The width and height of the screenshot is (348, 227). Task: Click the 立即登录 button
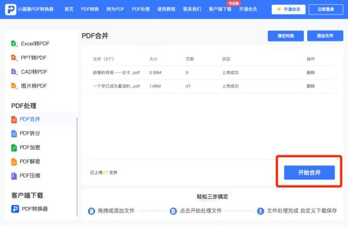coord(326,9)
